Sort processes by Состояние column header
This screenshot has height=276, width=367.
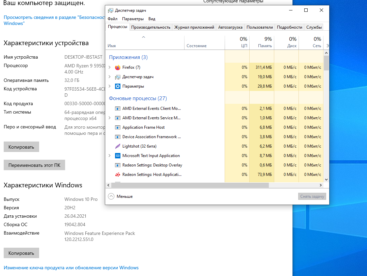pos(204,42)
